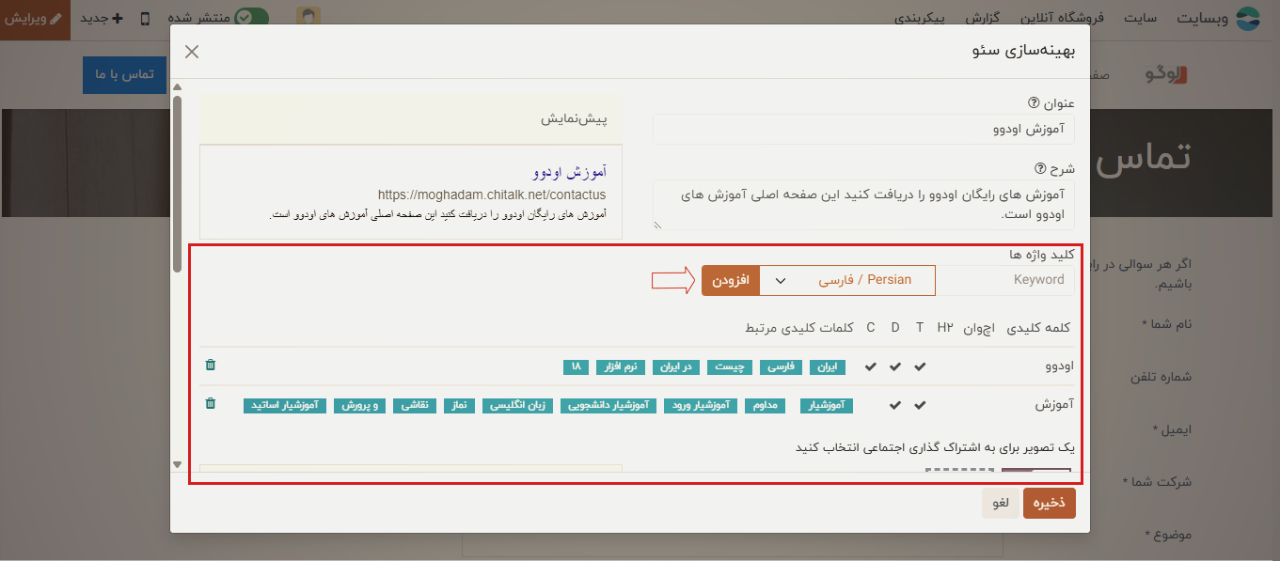This screenshot has width=1280, height=561.
Task: Open the Persian / فارسی language dropdown
Action: (847, 280)
